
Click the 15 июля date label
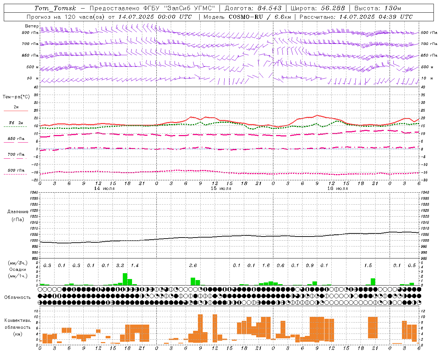pyautogui.click(x=221, y=188)
